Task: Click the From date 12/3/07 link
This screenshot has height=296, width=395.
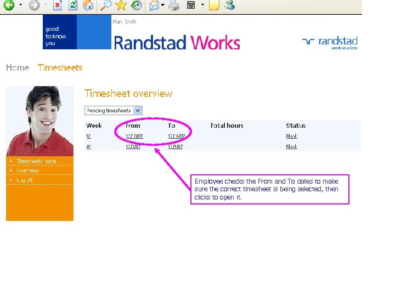Action: click(x=133, y=146)
